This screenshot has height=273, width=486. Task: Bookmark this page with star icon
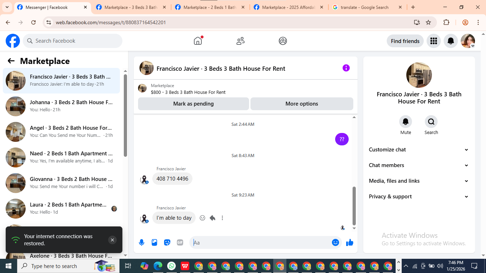click(x=428, y=22)
